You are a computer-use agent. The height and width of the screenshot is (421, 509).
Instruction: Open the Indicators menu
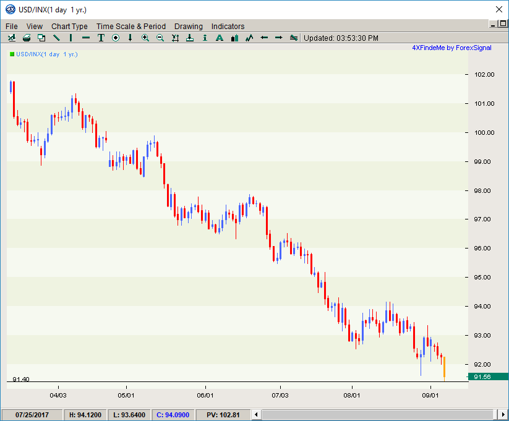click(228, 27)
